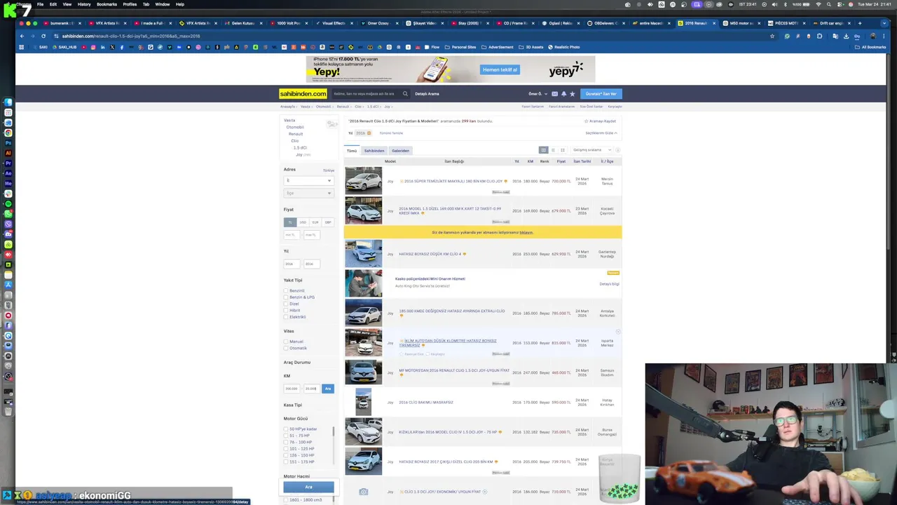Viewport: 897px width, 505px height.
Task: Check the Hibrit fuel type box
Action: point(286,310)
